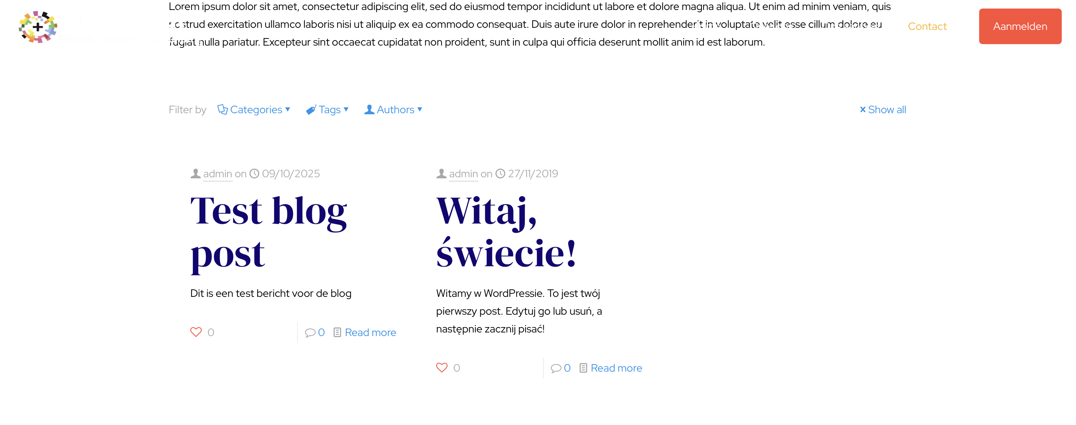Image resolution: width=1076 pixels, height=425 pixels.
Task: Click the colorful site logo
Action: coord(38,27)
